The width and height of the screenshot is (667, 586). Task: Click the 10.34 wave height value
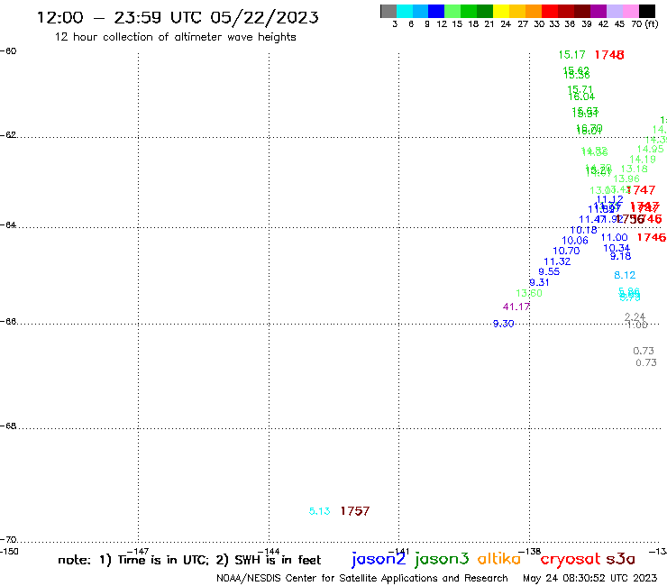[617, 248]
